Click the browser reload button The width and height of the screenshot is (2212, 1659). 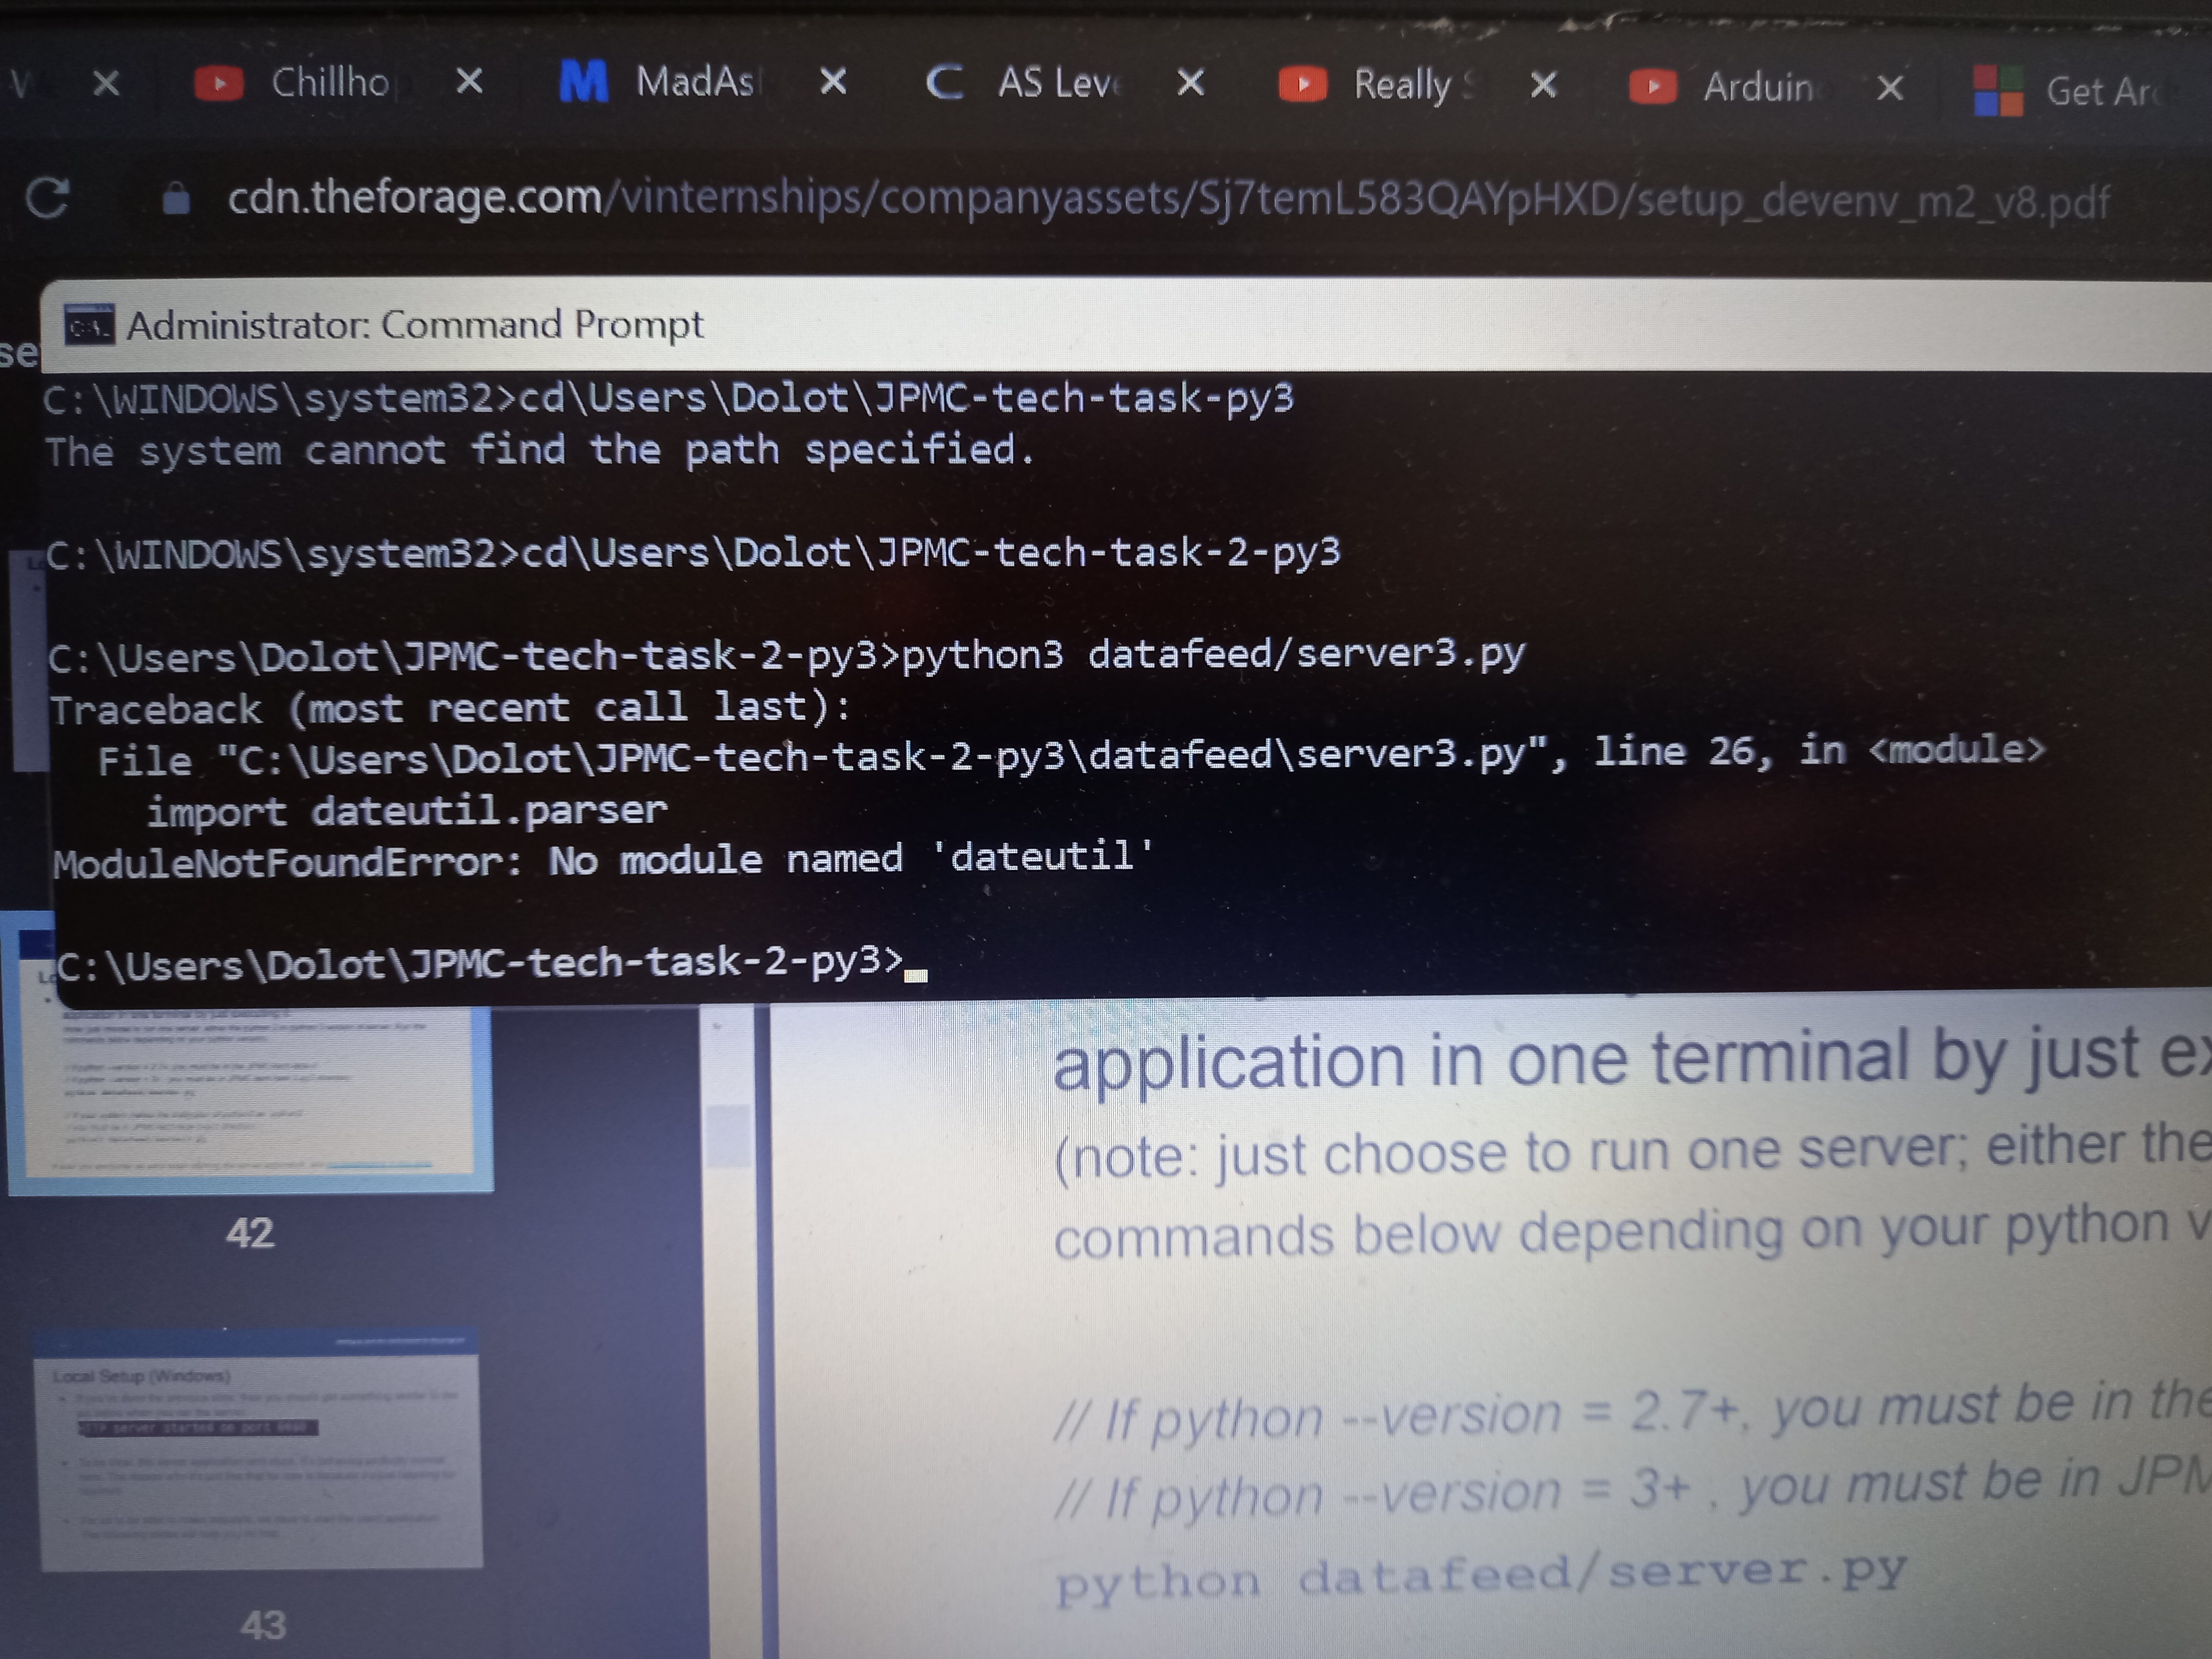click(x=47, y=197)
